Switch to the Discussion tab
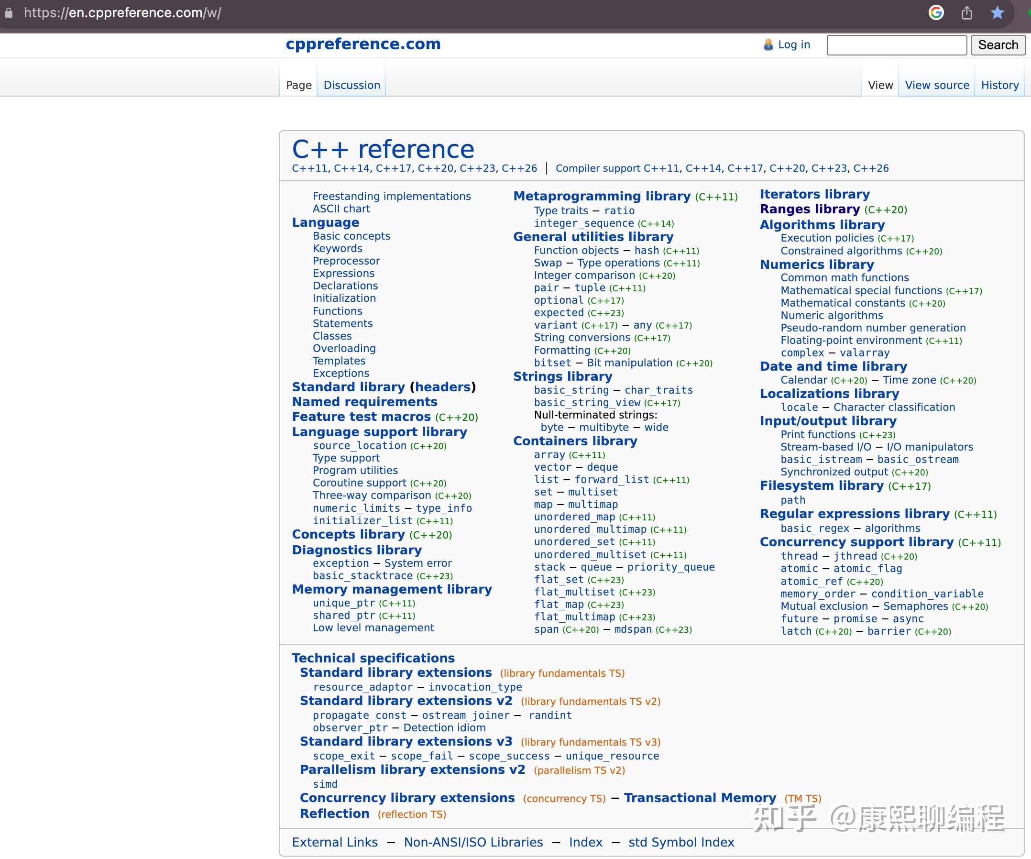 point(351,85)
